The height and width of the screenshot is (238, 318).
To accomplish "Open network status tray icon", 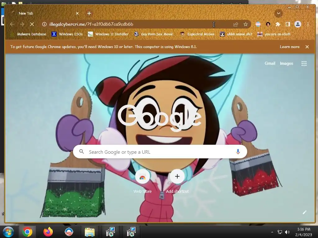I will pyautogui.click(x=280, y=232).
